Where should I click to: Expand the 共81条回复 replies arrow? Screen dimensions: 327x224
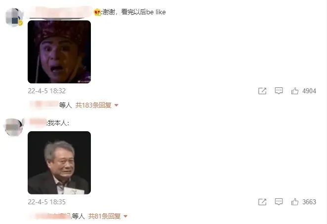pyautogui.click(x=125, y=216)
